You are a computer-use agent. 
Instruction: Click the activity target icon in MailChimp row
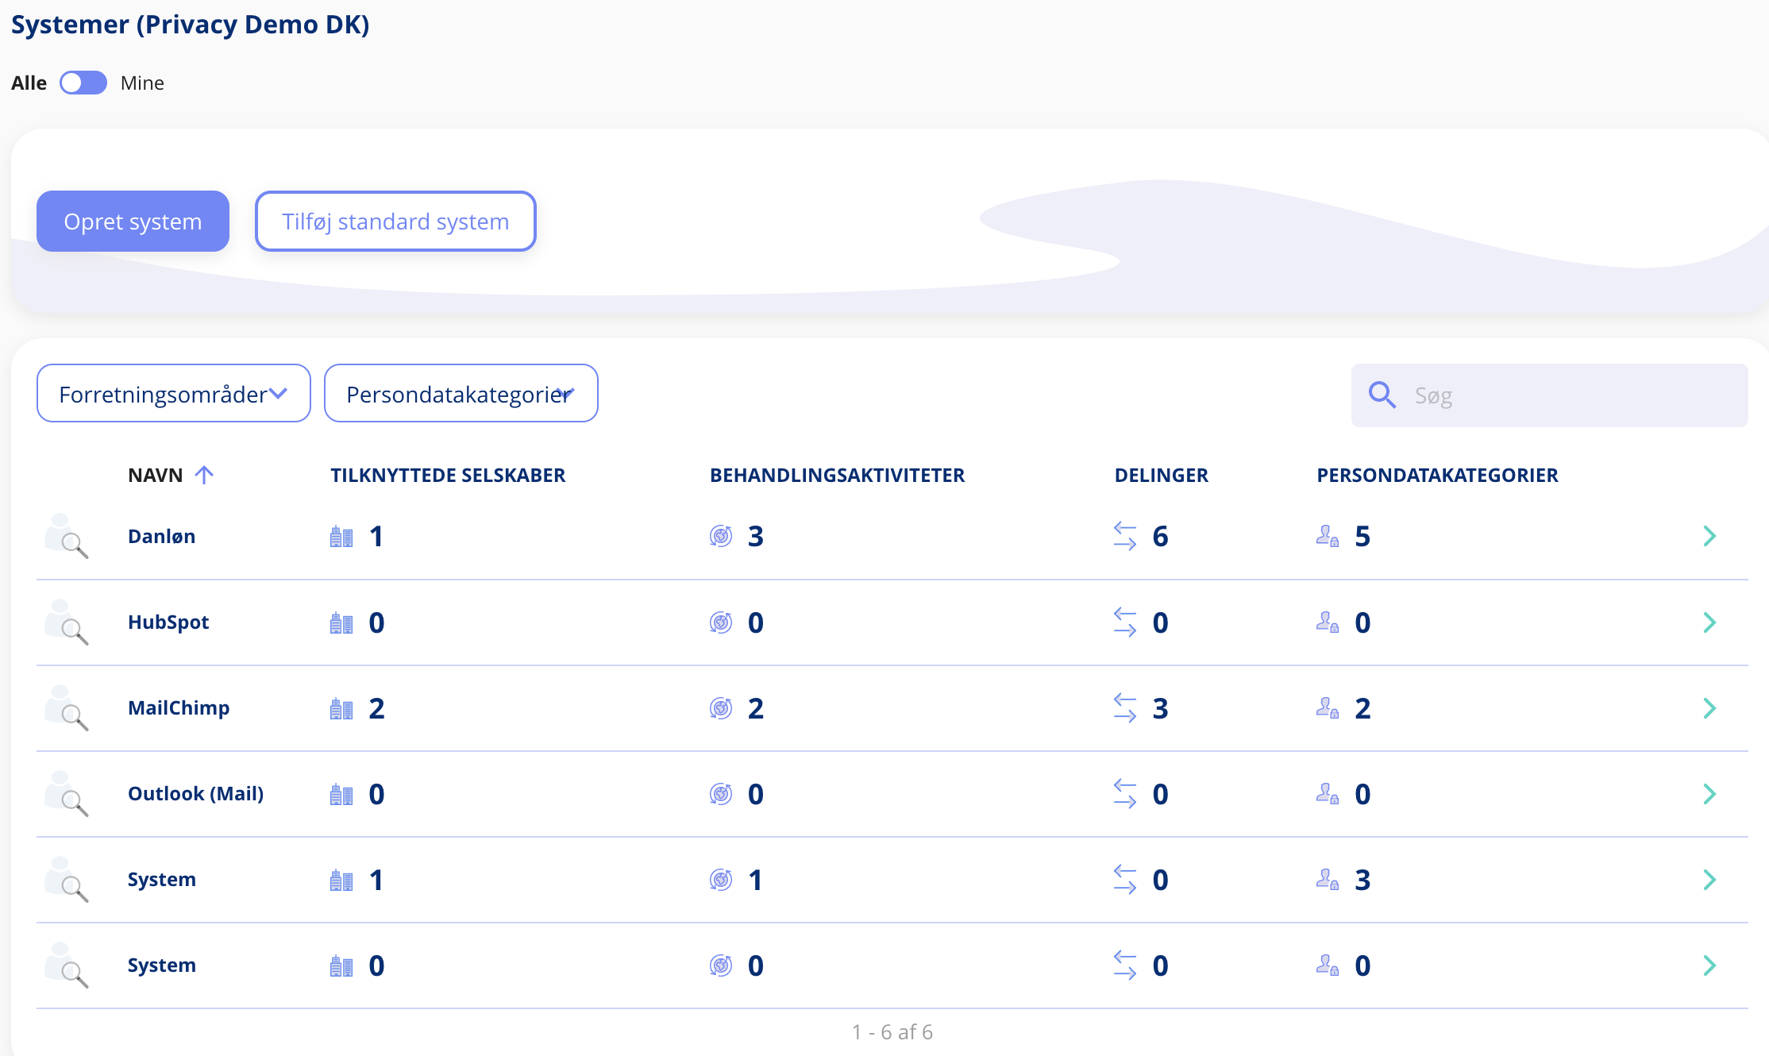tap(721, 707)
